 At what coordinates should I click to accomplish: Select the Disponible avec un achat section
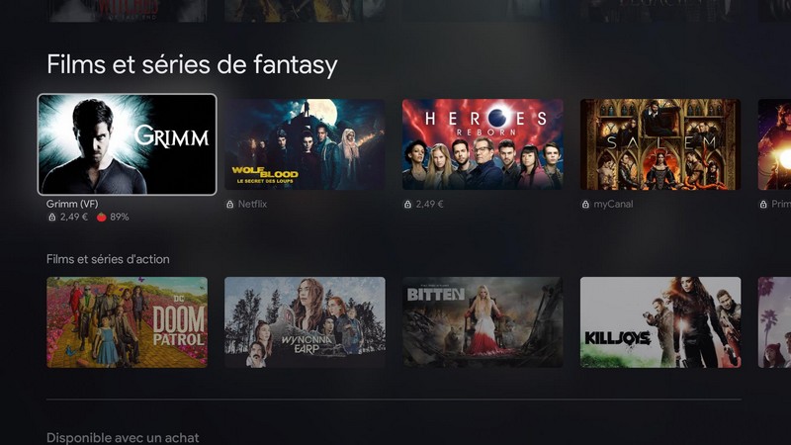pos(123,437)
